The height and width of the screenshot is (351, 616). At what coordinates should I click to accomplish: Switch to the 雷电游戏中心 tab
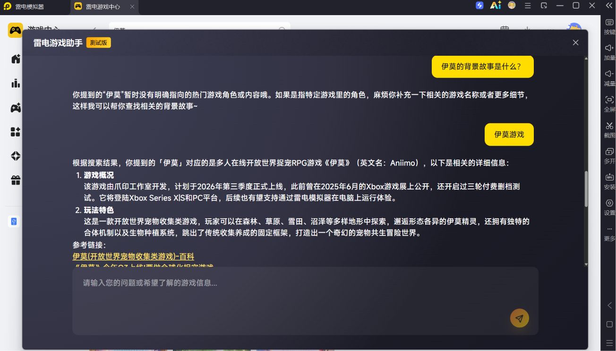(103, 7)
